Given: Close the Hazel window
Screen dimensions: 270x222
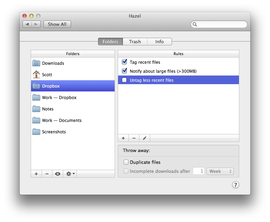Looking at the screenshot, I should pos(25,16).
